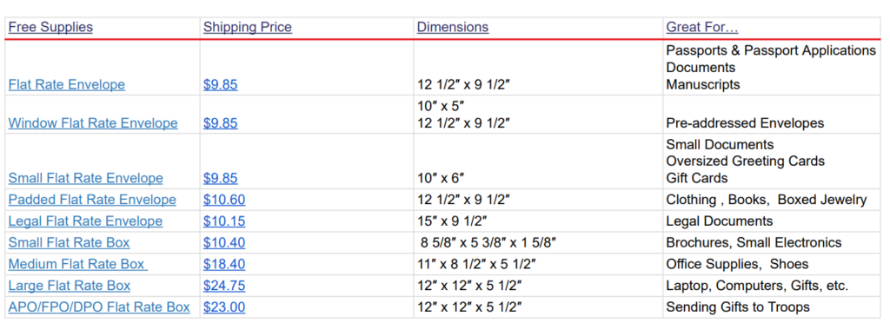This screenshot has height=323, width=890.
Task: Click the $18.40 shipping price link
Action: pyautogui.click(x=224, y=265)
